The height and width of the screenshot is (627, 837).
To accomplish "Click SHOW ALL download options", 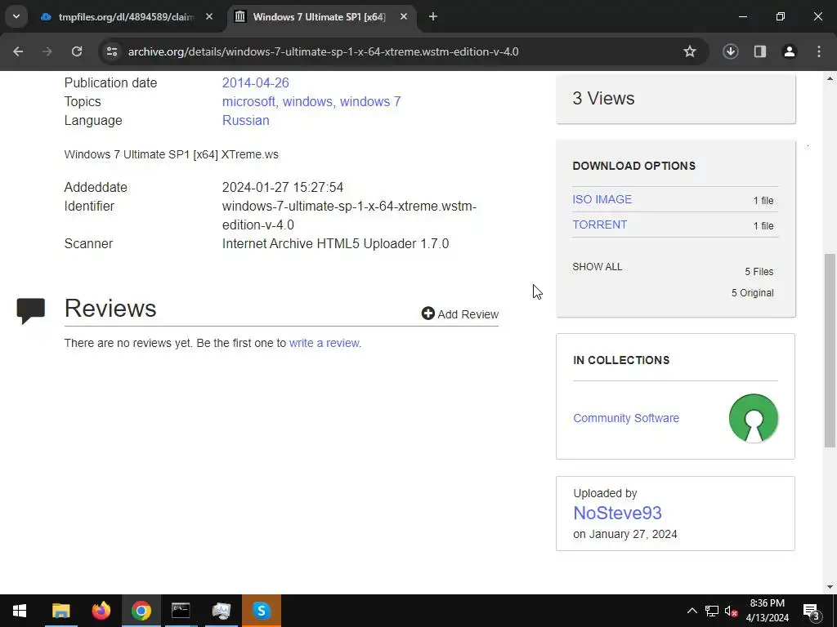I will [x=598, y=267].
